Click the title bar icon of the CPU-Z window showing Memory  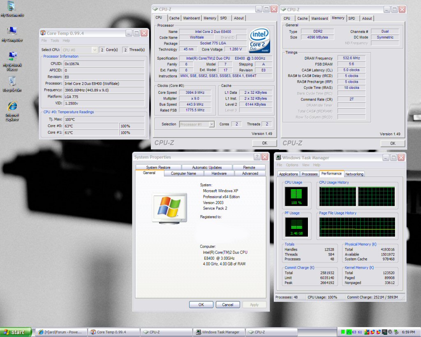tap(283, 9)
